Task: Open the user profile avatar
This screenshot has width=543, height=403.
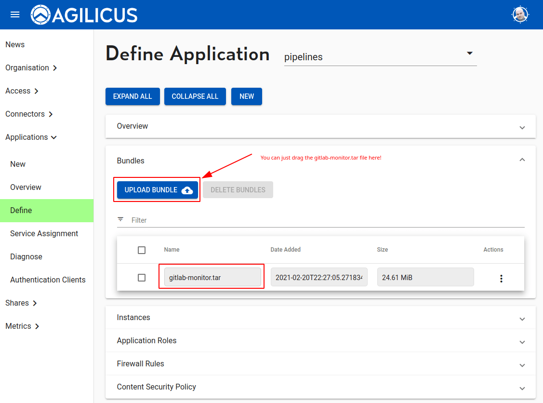Action: 520,14
